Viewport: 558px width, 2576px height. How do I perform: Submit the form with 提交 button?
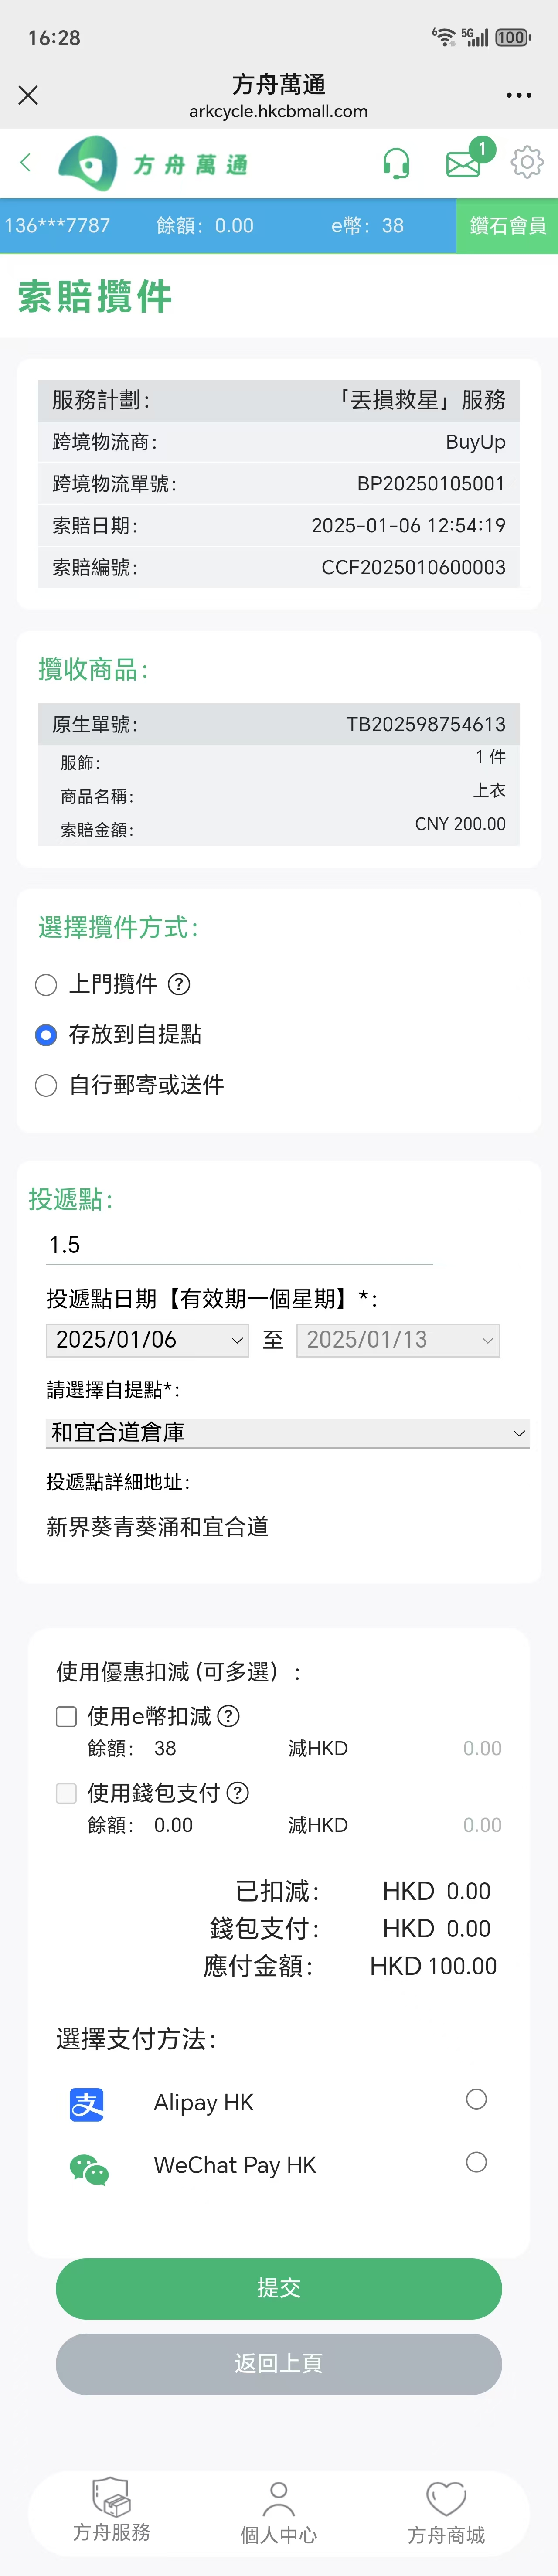(279, 2288)
